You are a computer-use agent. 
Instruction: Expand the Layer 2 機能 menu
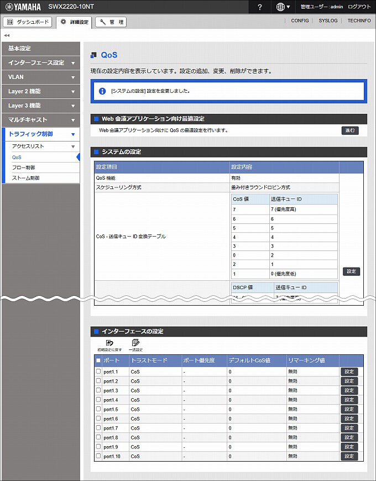click(x=41, y=91)
